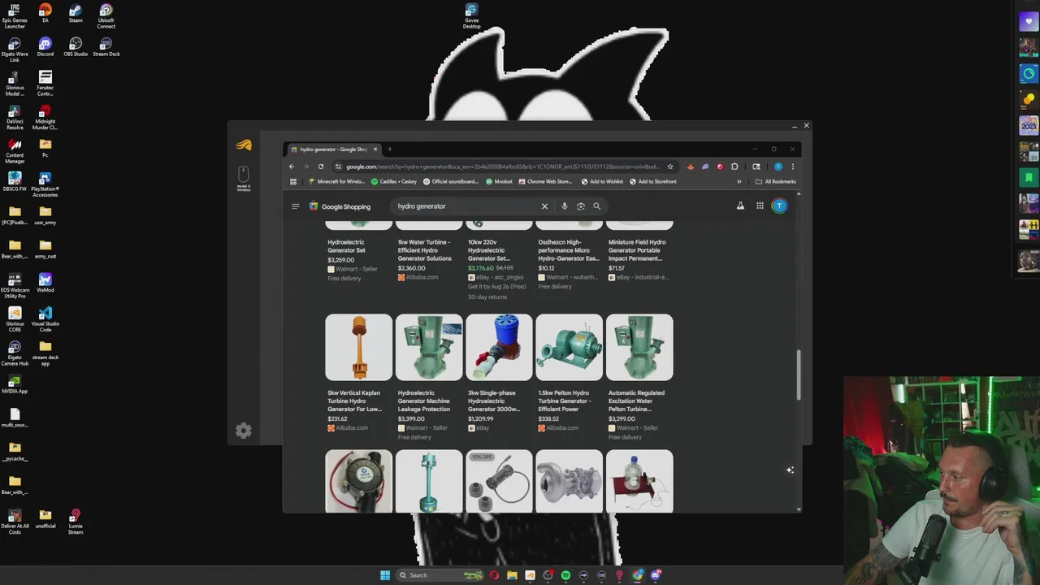Open Windows Start menu
This screenshot has width=1040, height=585.
point(385,575)
